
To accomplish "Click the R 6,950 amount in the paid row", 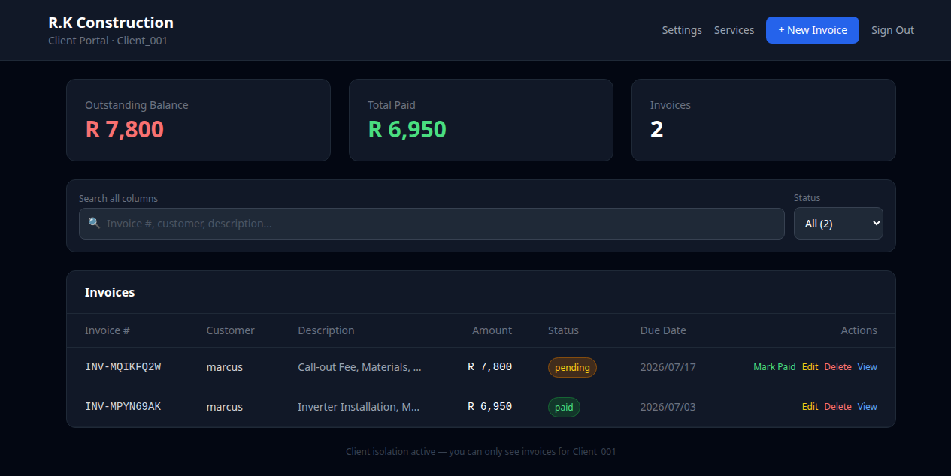I will [x=489, y=406].
